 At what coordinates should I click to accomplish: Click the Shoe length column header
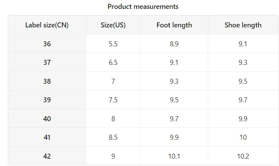coord(243,25)
